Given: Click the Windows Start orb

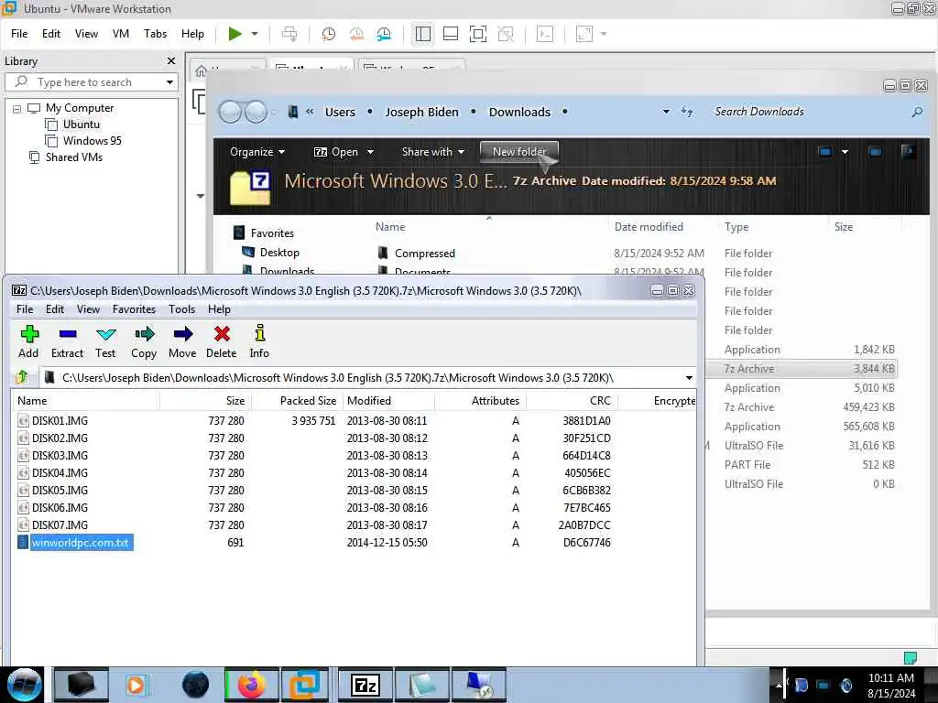Looking at the screenshot, I should [x=24, y=685].
